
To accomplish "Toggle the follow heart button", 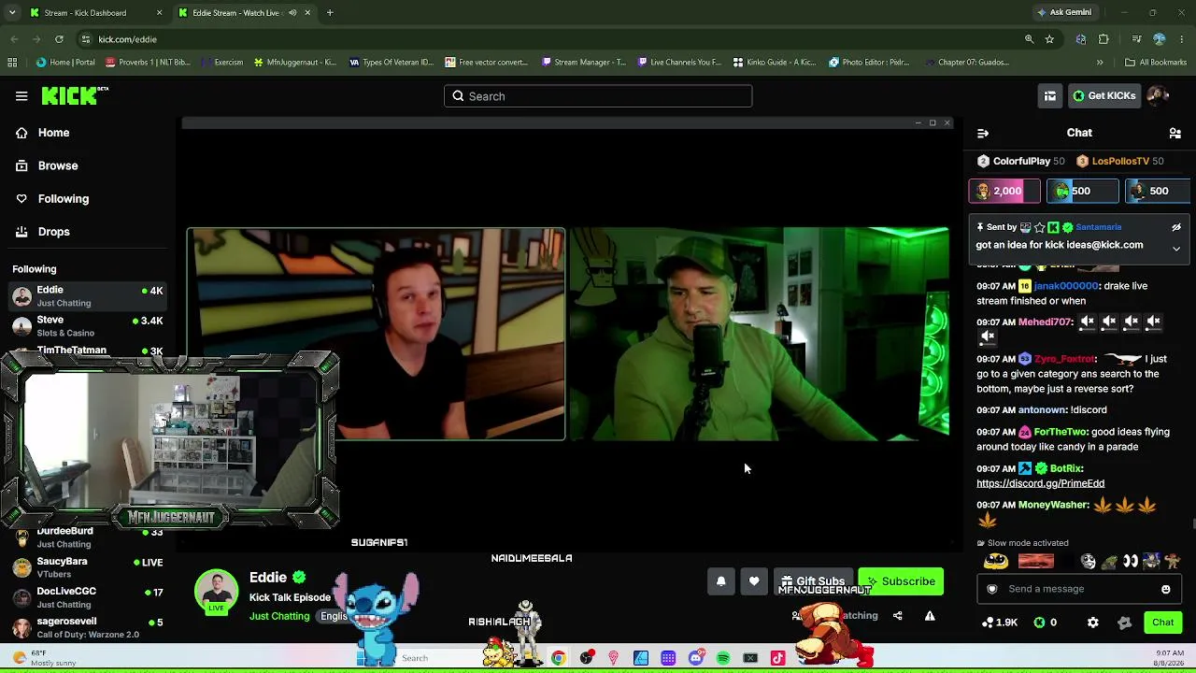I will [x=754, y=581].
